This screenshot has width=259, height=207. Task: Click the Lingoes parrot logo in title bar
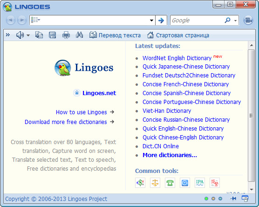click(x=7, y=7)
